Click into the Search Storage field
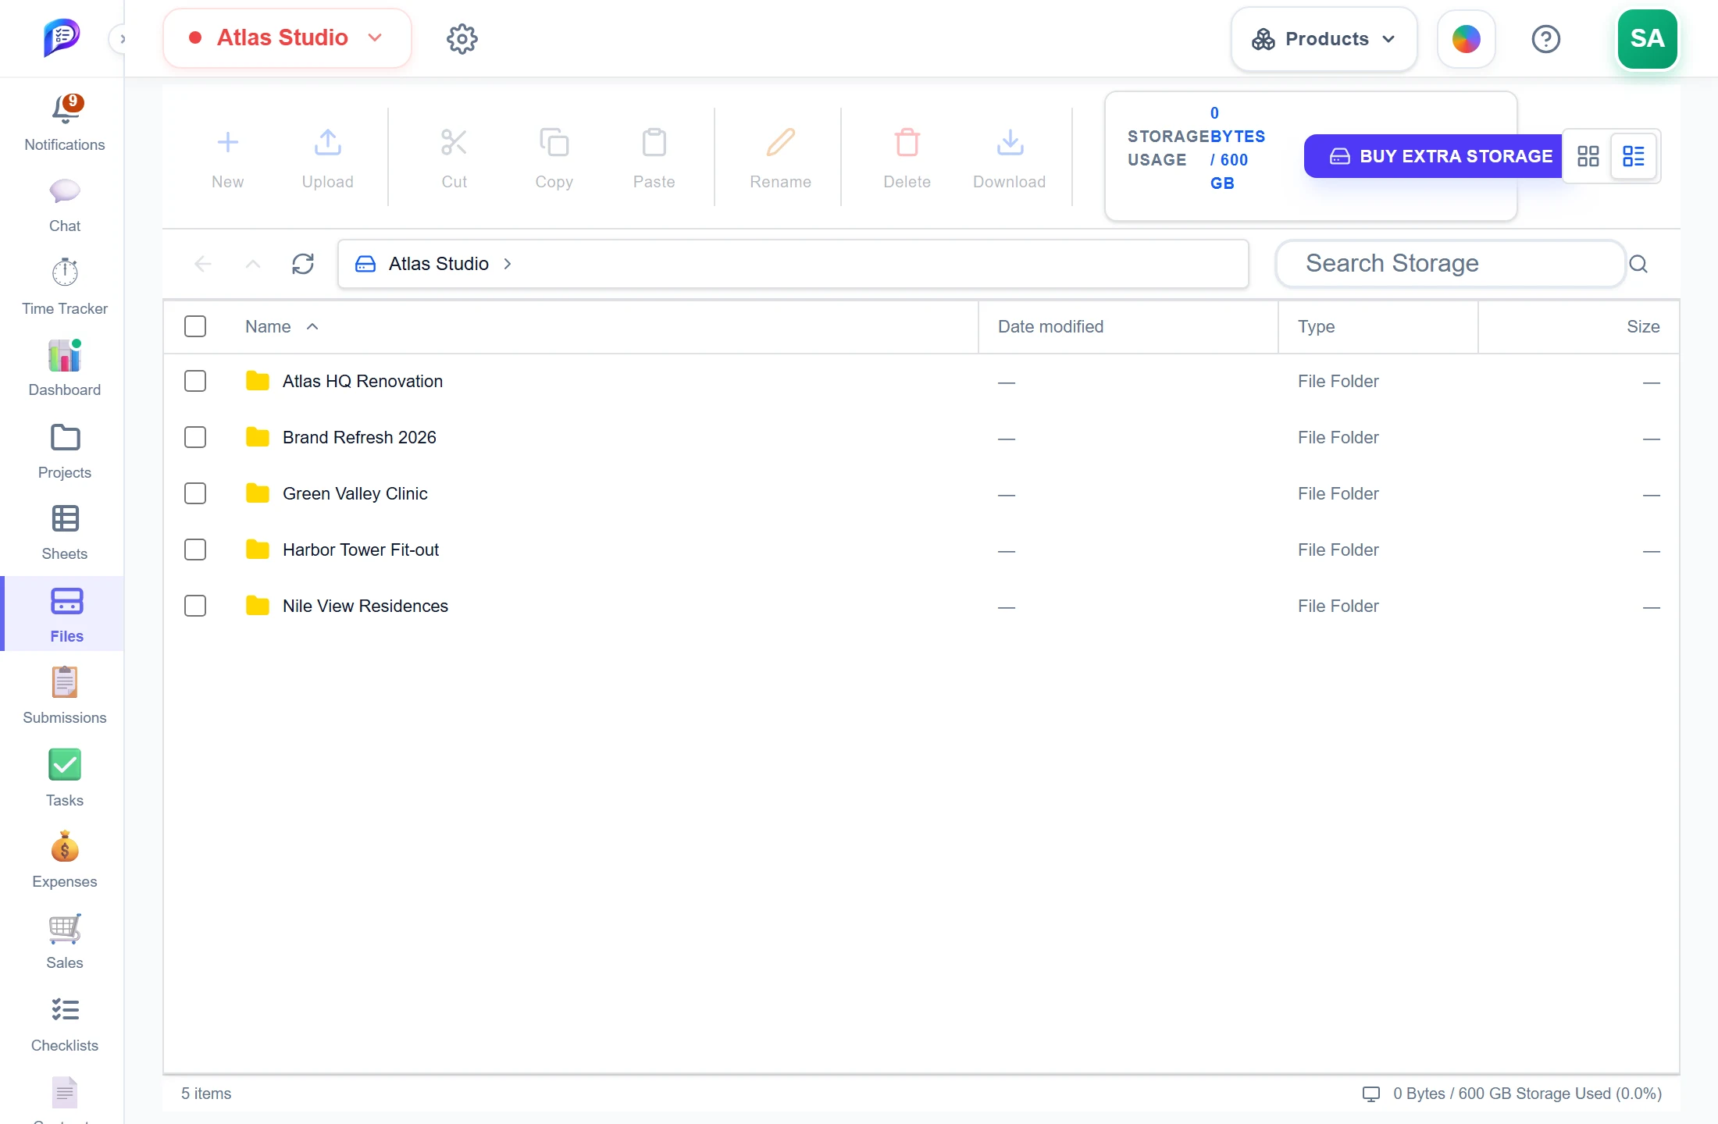The width and height of the screenshot is (1718, 1124). [x=1451, y=264]
